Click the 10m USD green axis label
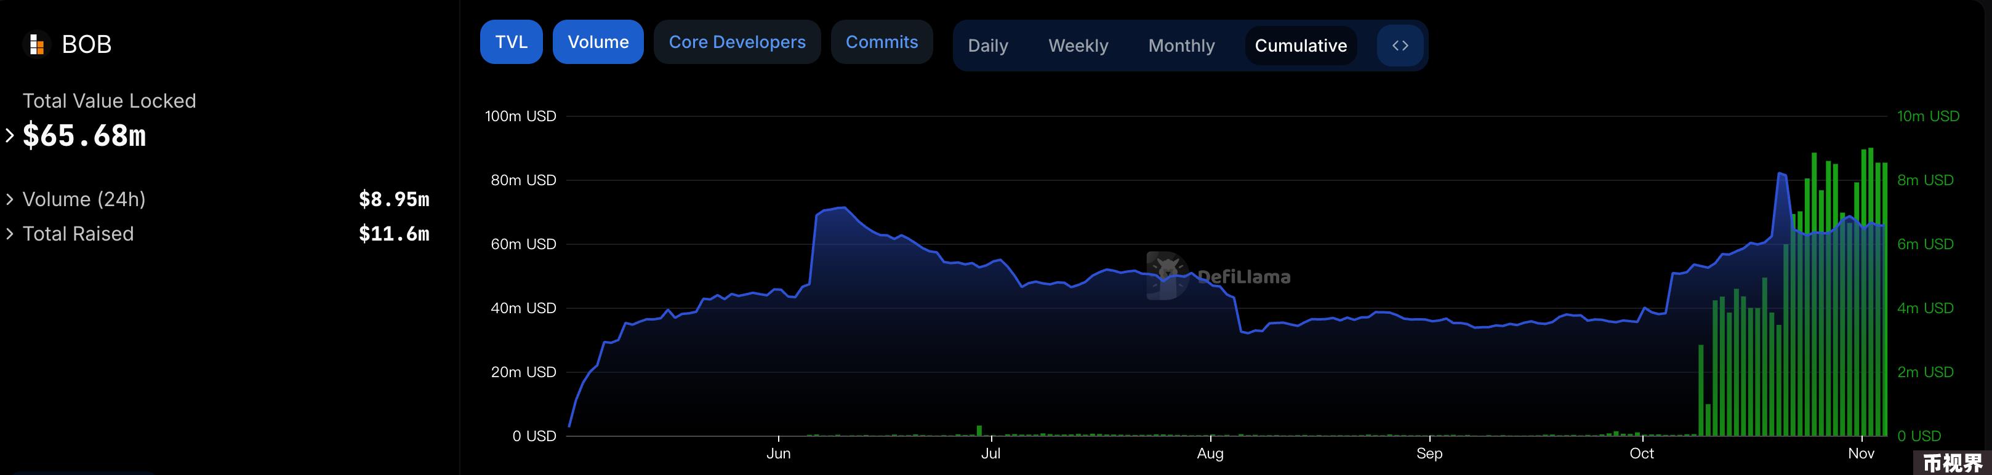The image size is (1992, 475). click(x=1928, y=116)
